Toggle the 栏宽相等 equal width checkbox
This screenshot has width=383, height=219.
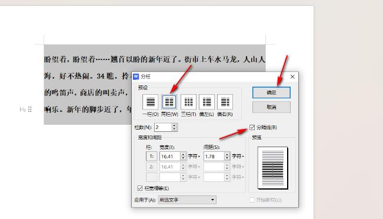[x=139, y=188]
